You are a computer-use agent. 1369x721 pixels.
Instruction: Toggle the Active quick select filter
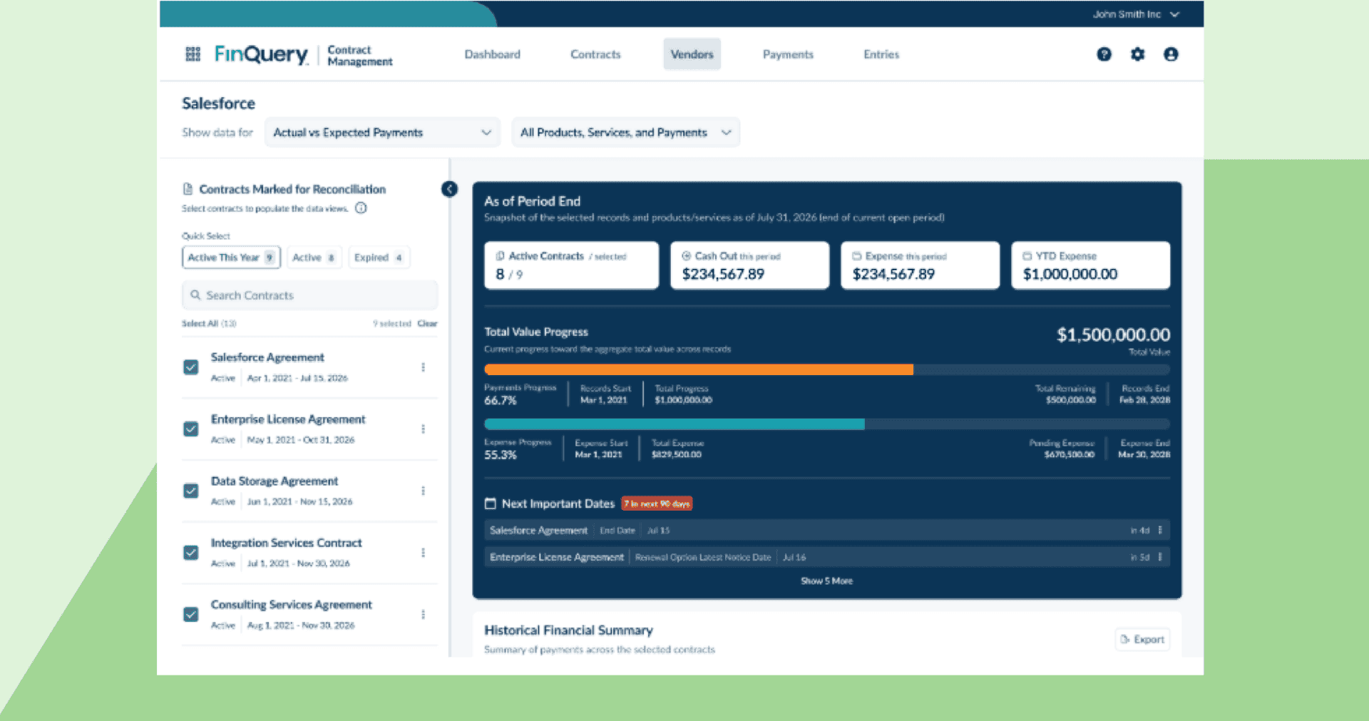click(314, 257)
